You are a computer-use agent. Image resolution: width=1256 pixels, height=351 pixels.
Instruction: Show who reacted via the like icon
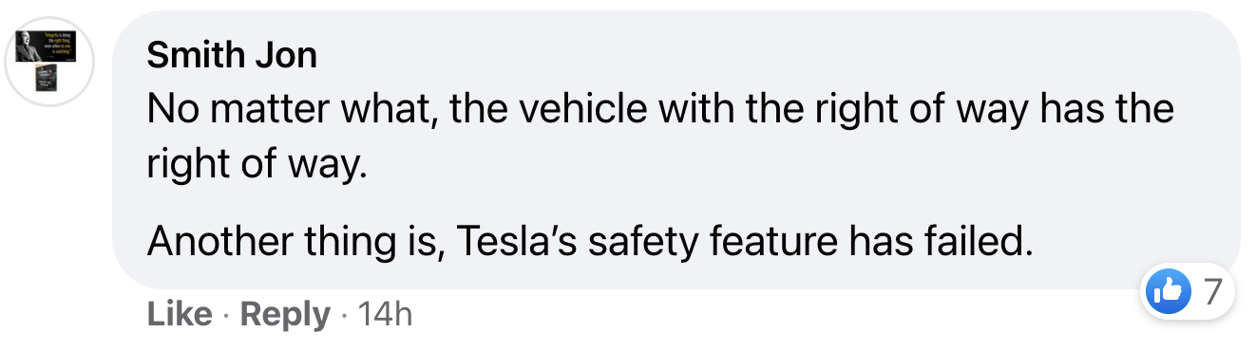1169,291
